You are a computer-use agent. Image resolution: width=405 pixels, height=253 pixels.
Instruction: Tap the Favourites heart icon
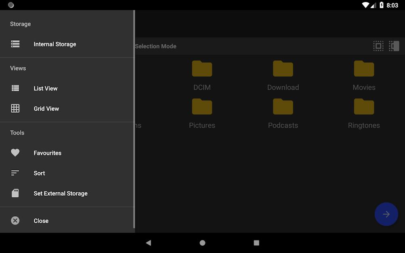click(15, 153)
